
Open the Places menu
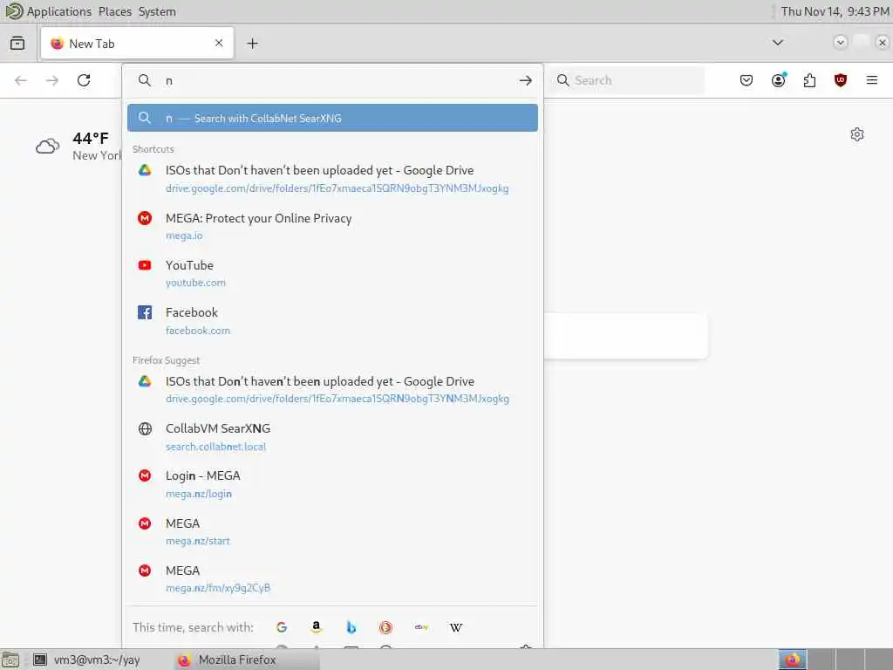[x=114, y=11]
